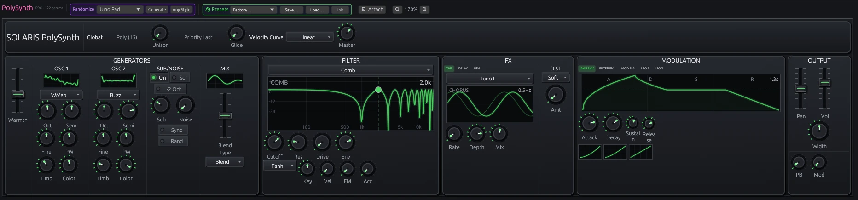
Task: Select the LFO 1 modulation tab
Action: (x=645, y=69)
